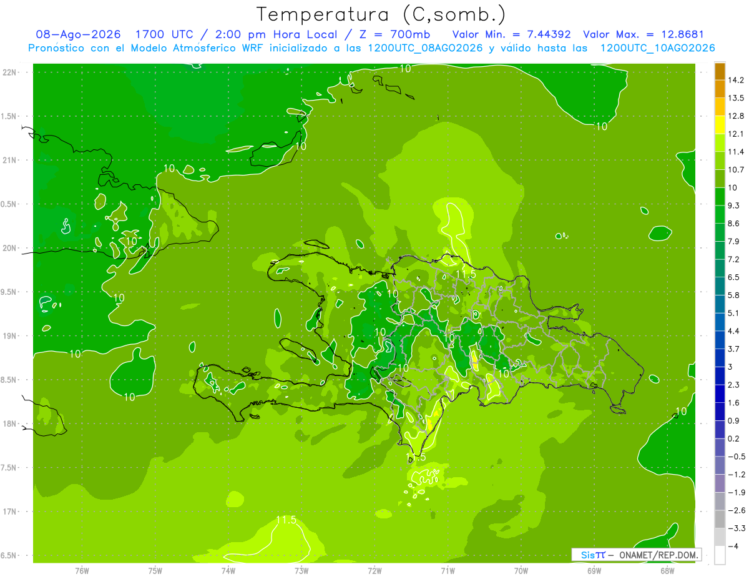749x579 pixels.
Task: Click the "75W" longitude axis label
Action: point(155,571)
